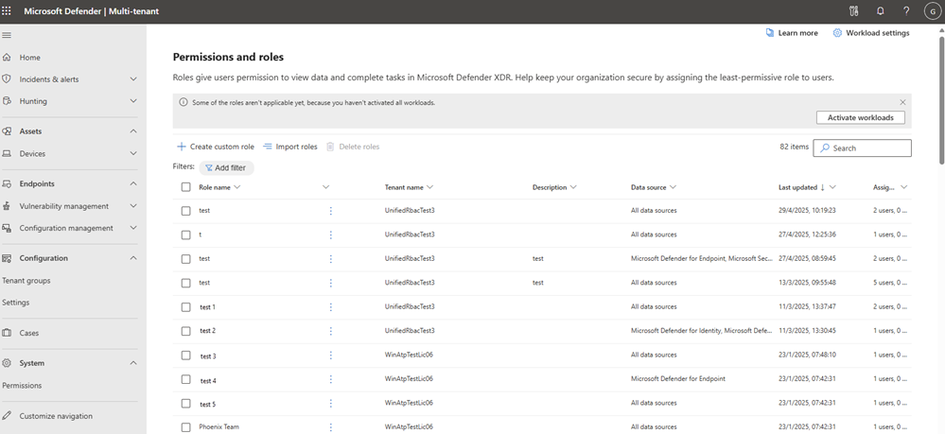Open Settings in the sidebar

(16, 303)
